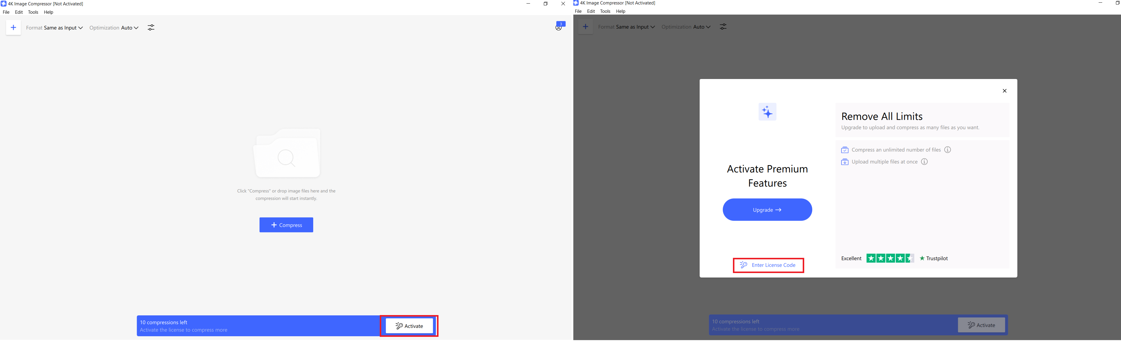The height and width of the screenshot is (341, 1121).
Task: Open the notifications icon showing 3 in left window
Action: tap(560, 26)
